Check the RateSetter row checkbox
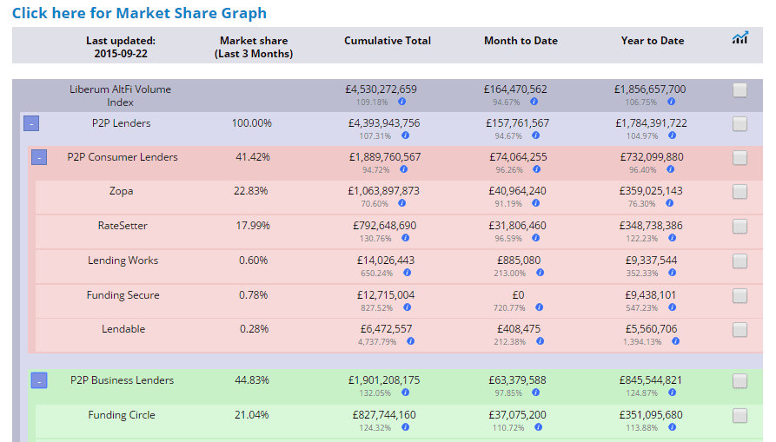The width and height of the screenshot is (776, 442). (740, 227)
